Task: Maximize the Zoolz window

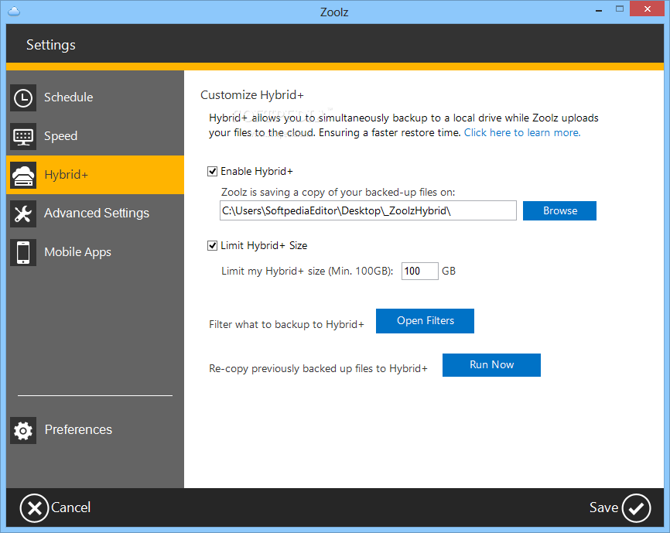Action: tap(620, 9)
